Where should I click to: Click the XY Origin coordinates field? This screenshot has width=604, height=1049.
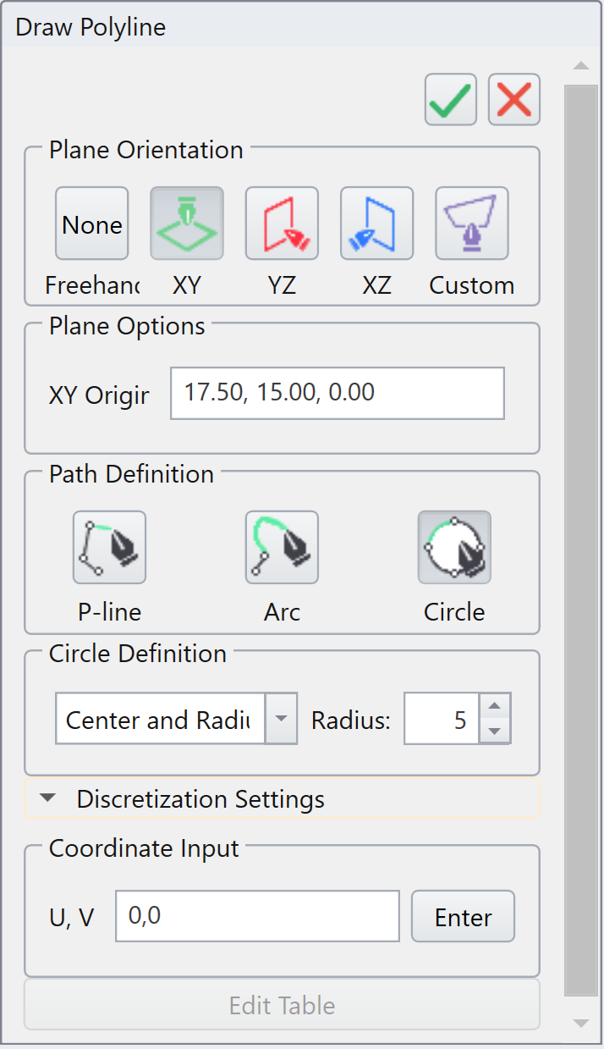[x=338, y=393]
